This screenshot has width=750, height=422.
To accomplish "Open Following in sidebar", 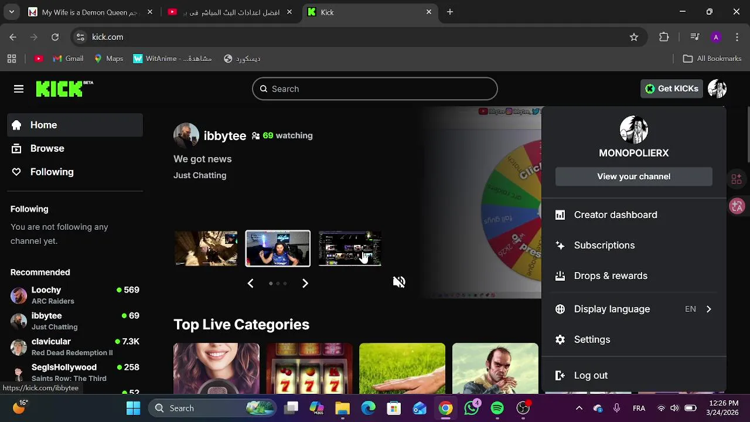I will 75,172.
